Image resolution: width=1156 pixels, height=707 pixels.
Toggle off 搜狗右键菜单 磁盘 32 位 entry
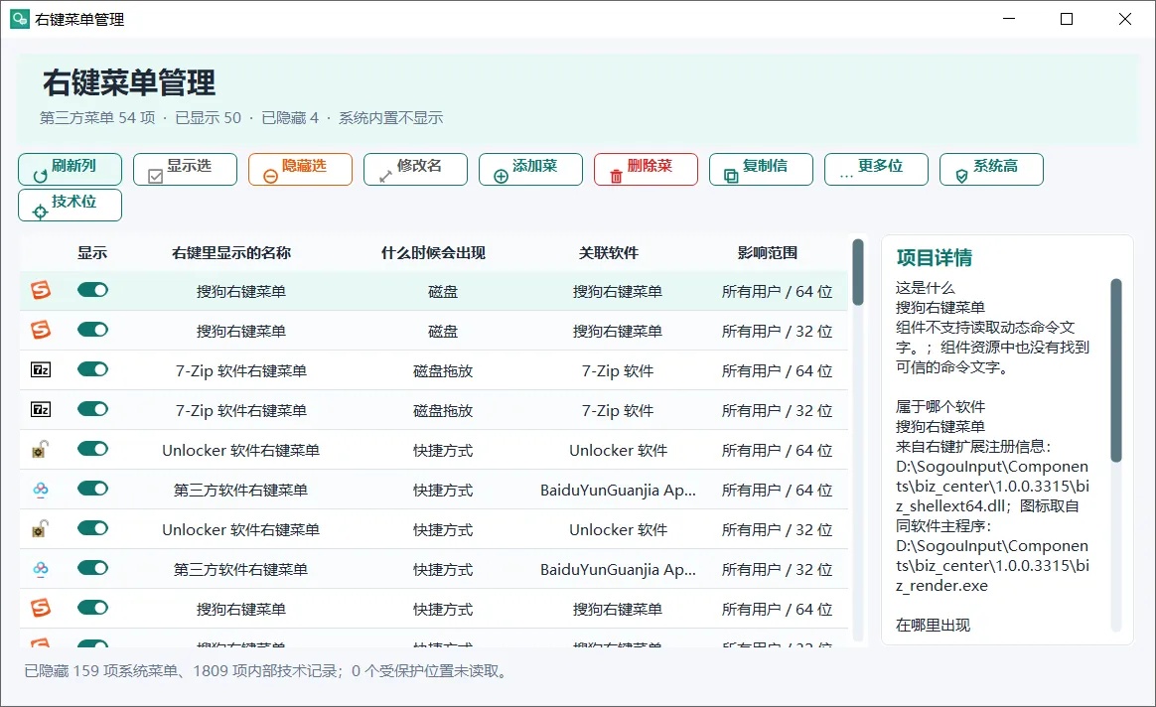(x=93, y=330)
